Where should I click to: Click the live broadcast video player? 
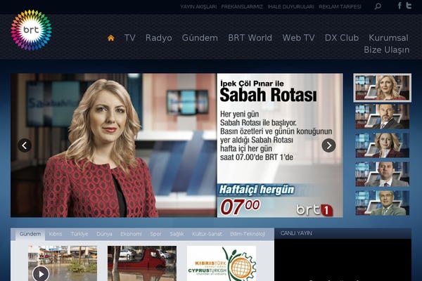click(343, 260)
